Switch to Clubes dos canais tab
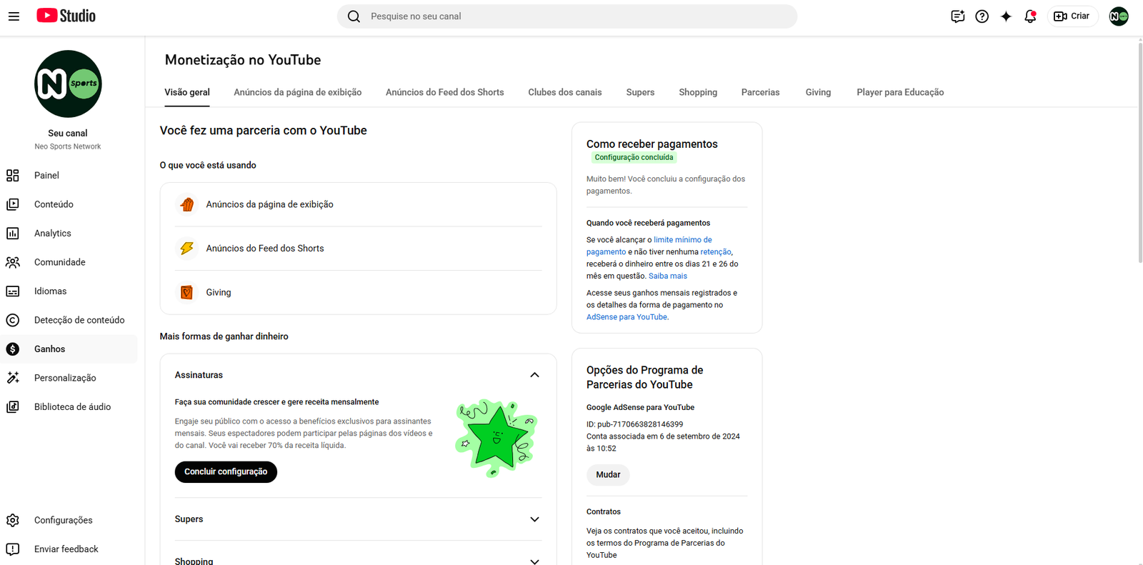 tap(565, 92)
